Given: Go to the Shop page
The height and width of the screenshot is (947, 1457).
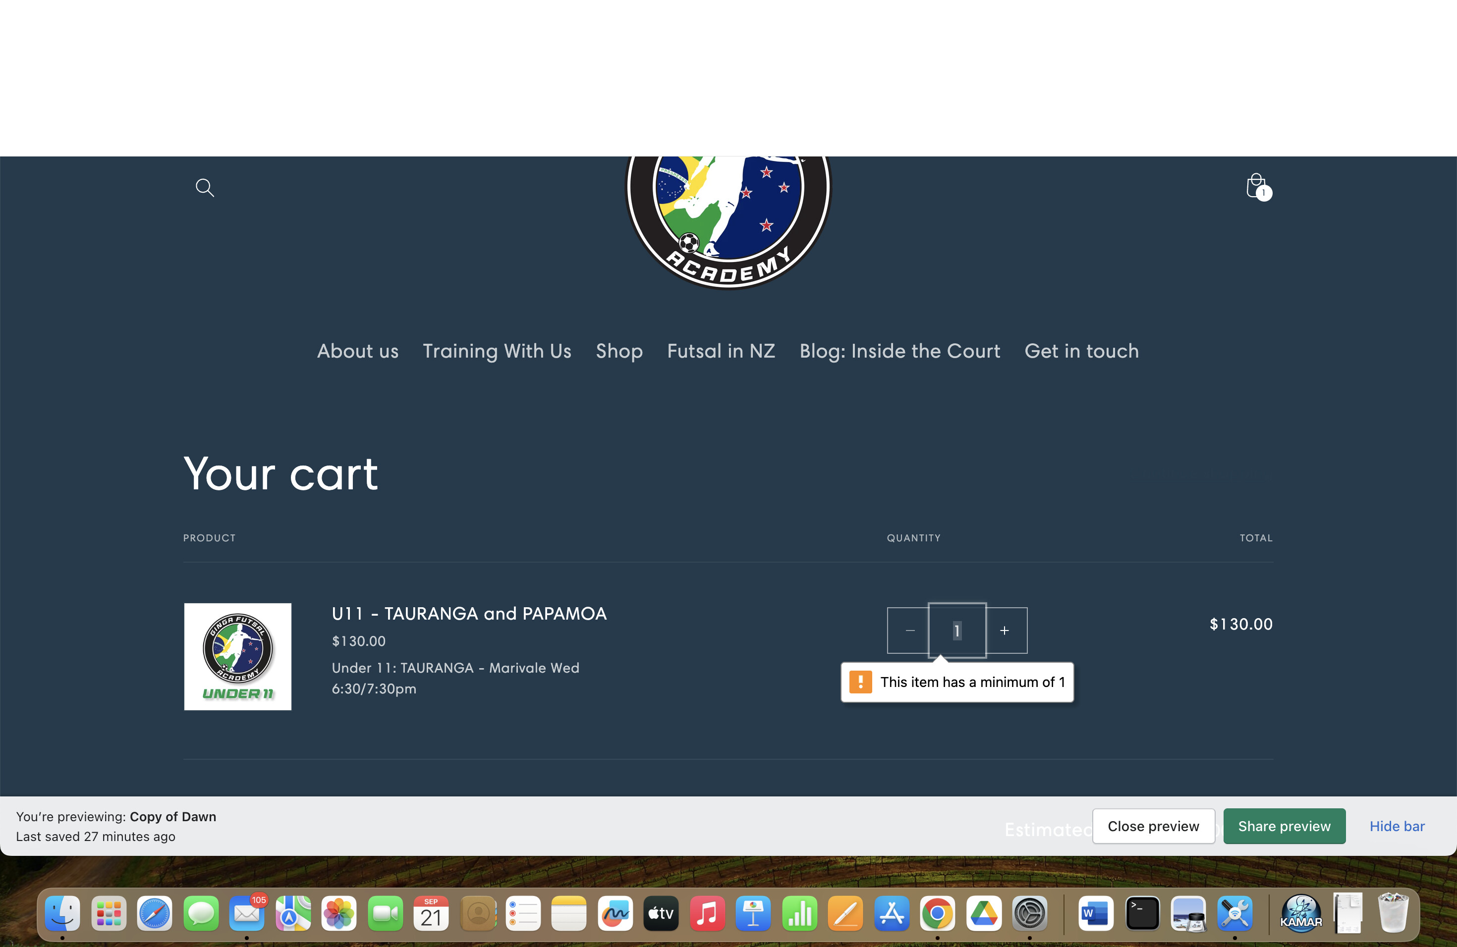Looking at the screenshot, I should pos(619,351).
